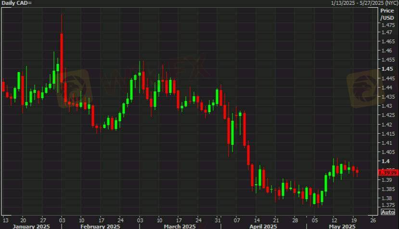
Task: Click the 17 date tick in March
Action: coord(179,220)
